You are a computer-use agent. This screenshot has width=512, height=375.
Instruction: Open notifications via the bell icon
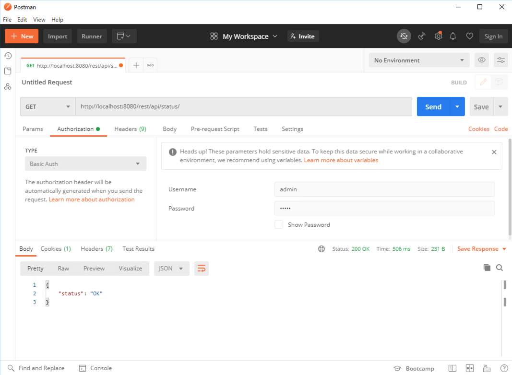point(452,36)
